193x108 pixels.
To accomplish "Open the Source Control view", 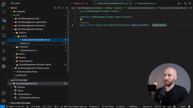I will click(x=3, y=20).
